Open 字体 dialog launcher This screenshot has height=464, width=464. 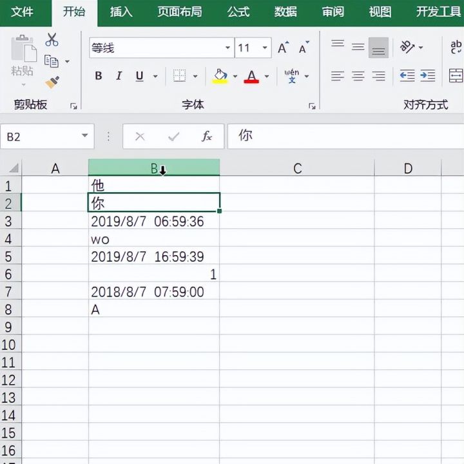(312, 106)
